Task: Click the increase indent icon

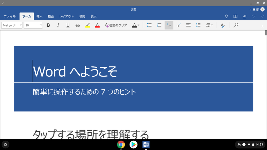Action: (179, 25)
